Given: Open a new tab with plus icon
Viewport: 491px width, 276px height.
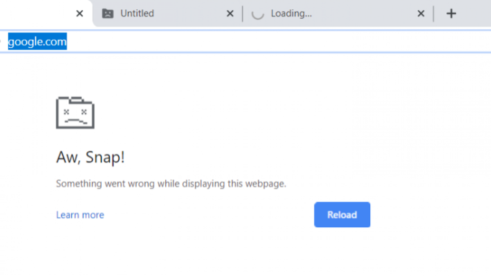Looking at the screenshot, I should [x=451, y=14].
